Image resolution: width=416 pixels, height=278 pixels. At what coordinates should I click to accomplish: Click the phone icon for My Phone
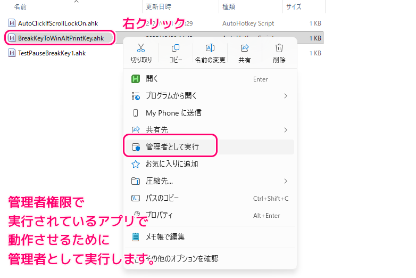point(136,113)
